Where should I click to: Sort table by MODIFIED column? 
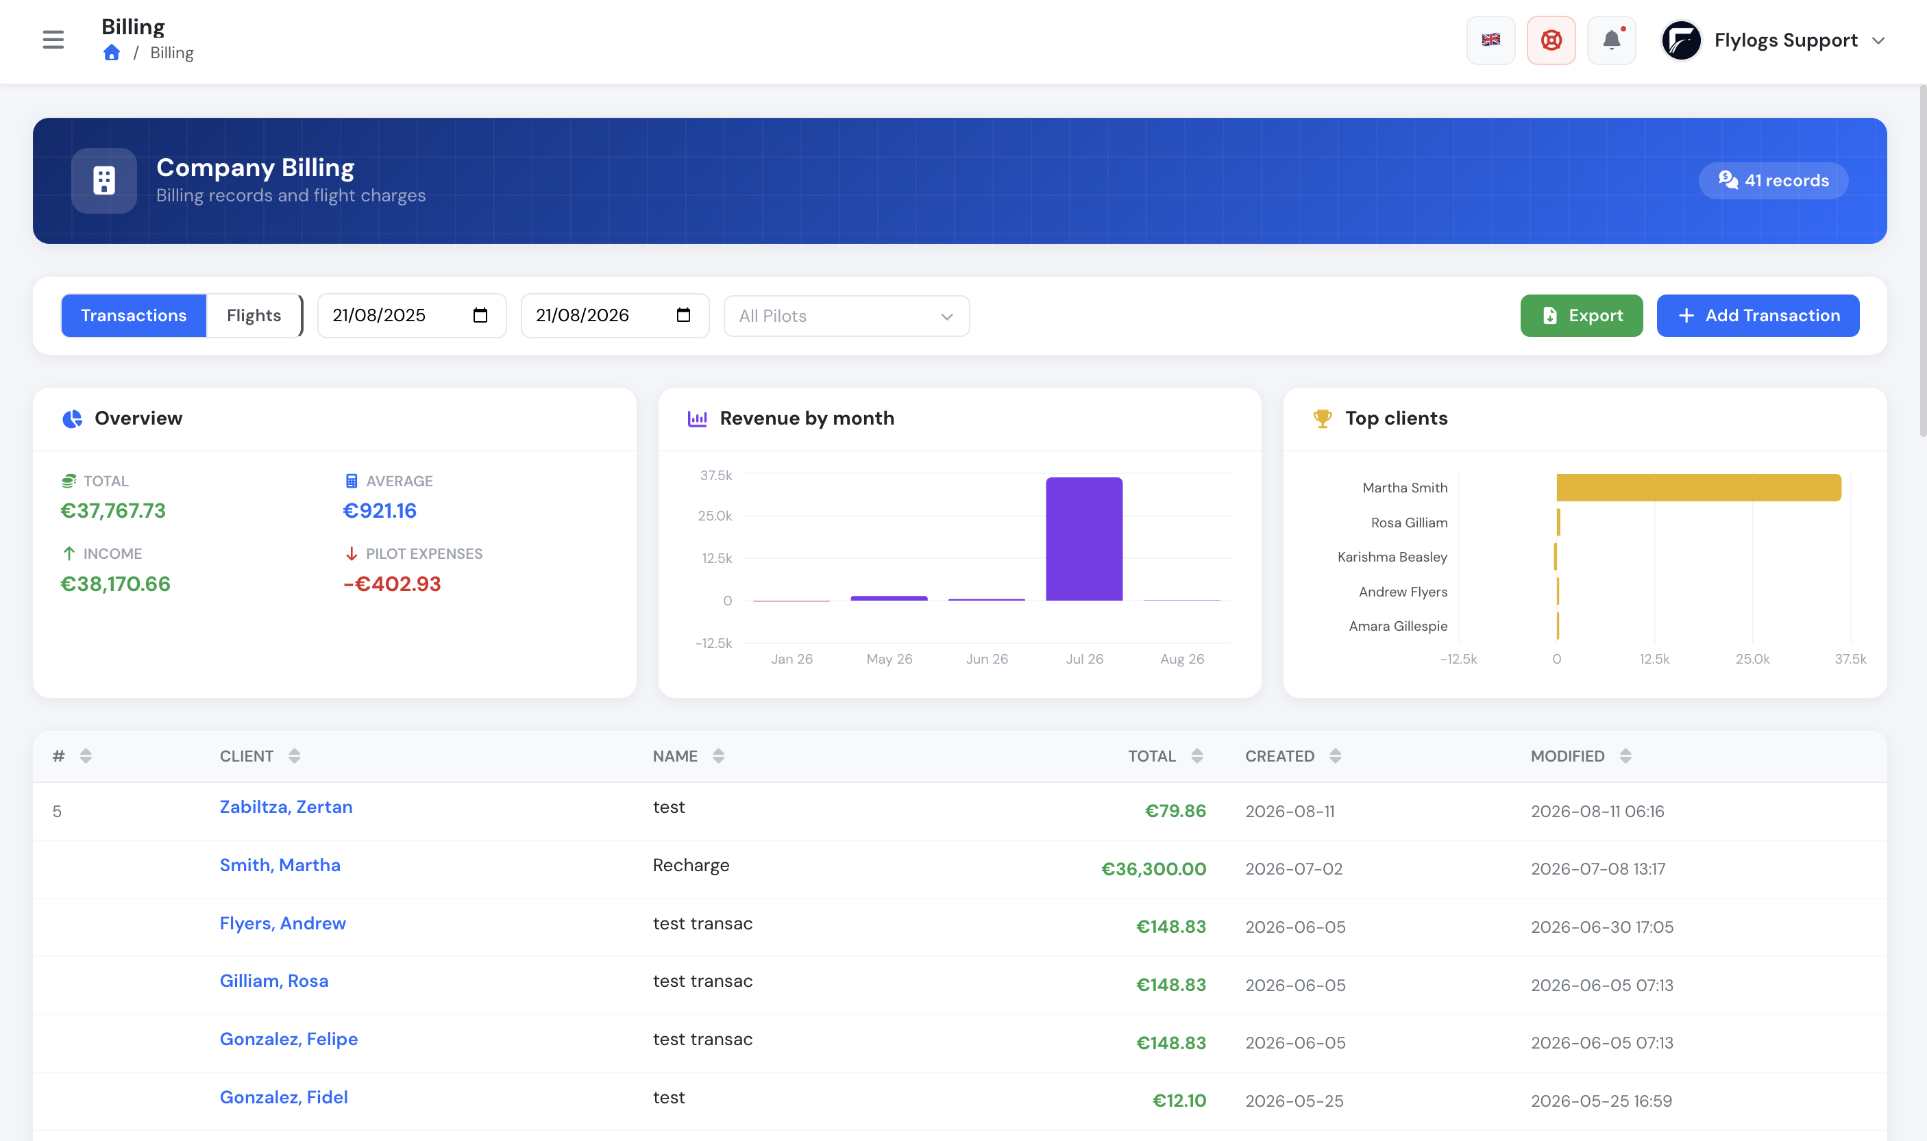(x=1625, y=756)
